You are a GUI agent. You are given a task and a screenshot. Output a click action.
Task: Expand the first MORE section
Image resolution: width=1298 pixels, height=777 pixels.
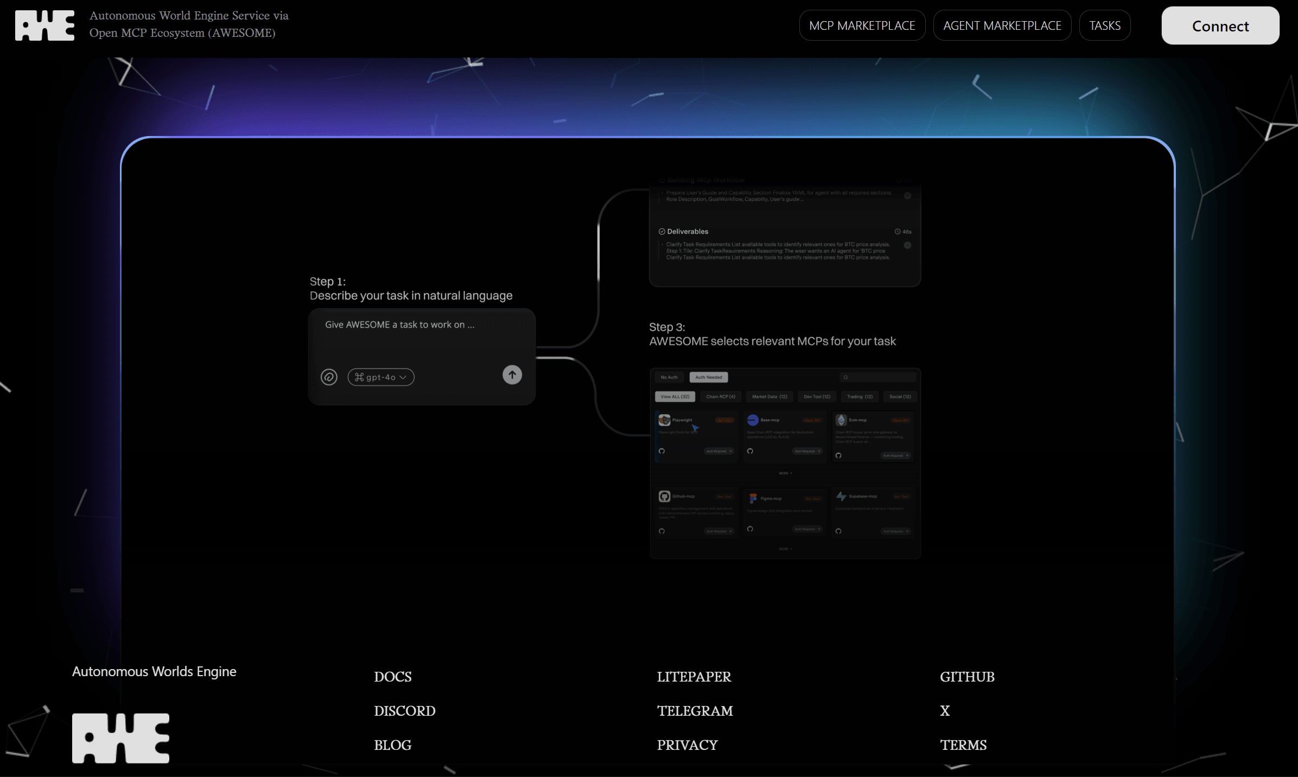click(785, 473)
